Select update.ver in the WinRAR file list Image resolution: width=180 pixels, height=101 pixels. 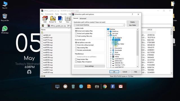pos(47,35)
